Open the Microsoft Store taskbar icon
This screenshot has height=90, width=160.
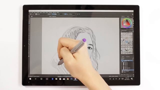pyautogui.click(x=60, y=79)
